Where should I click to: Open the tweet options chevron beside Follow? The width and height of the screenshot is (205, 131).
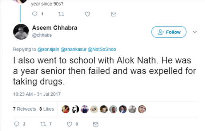point(195,32)
